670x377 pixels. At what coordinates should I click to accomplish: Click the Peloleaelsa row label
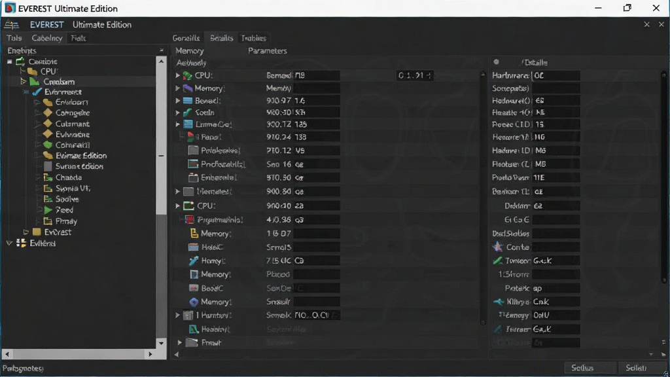pos(220,151)
